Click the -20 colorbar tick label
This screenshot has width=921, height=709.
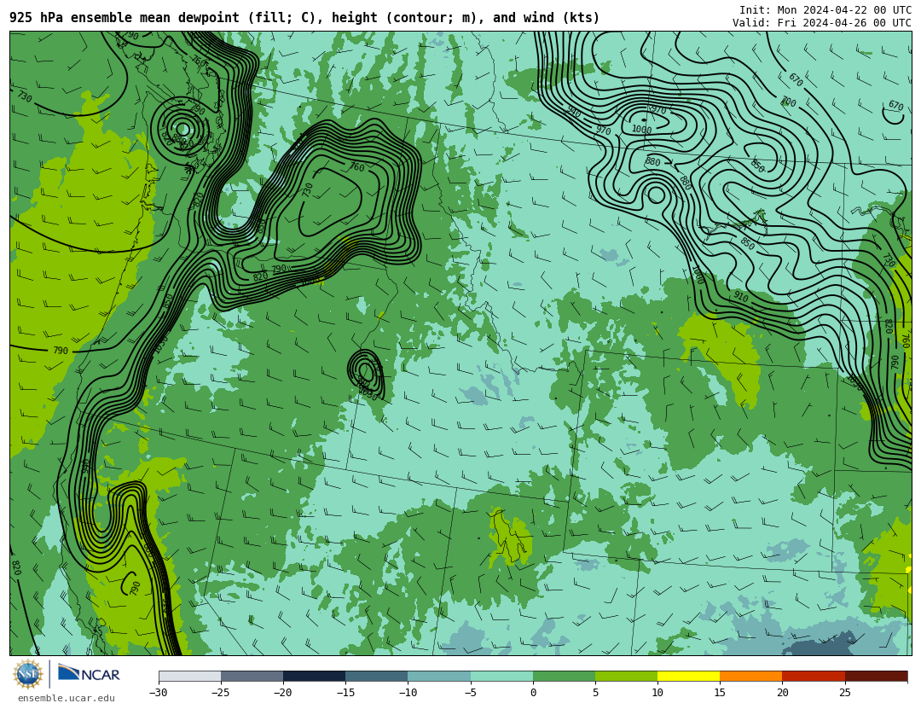coord(283,693)
